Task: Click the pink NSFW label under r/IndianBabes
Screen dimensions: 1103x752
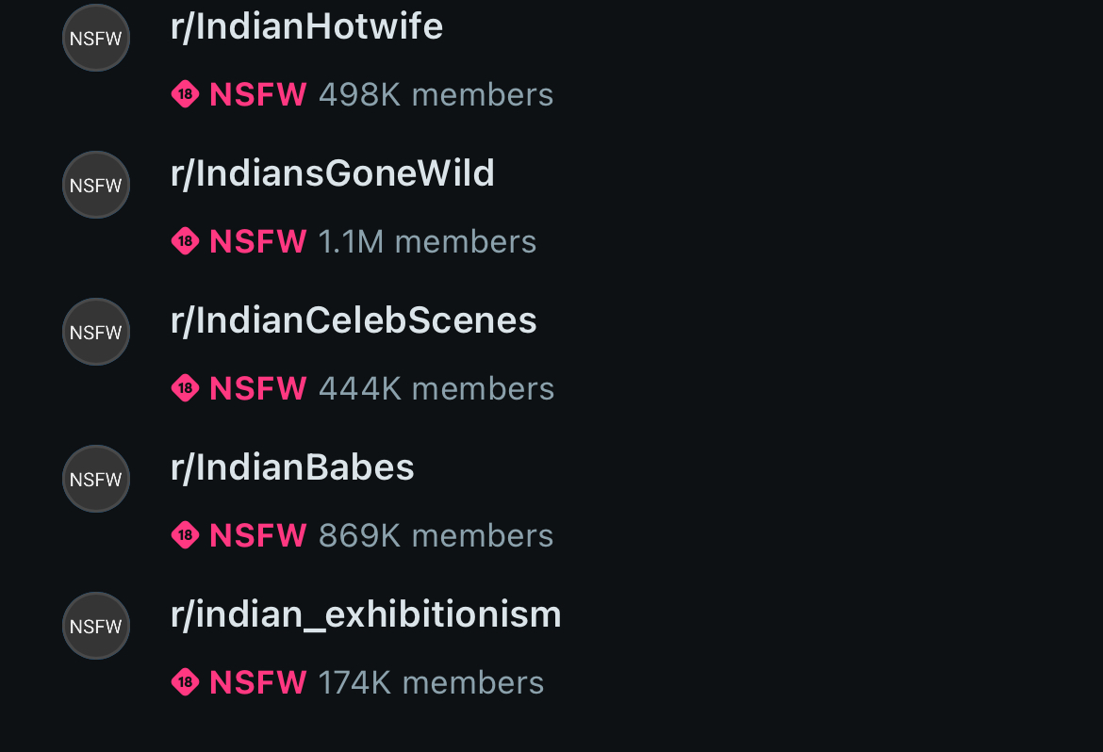Action: click(x=257, y=535)
